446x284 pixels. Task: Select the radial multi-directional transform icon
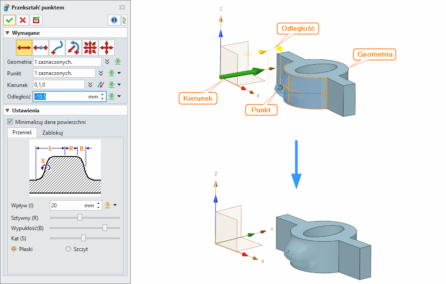pos(90,48)
